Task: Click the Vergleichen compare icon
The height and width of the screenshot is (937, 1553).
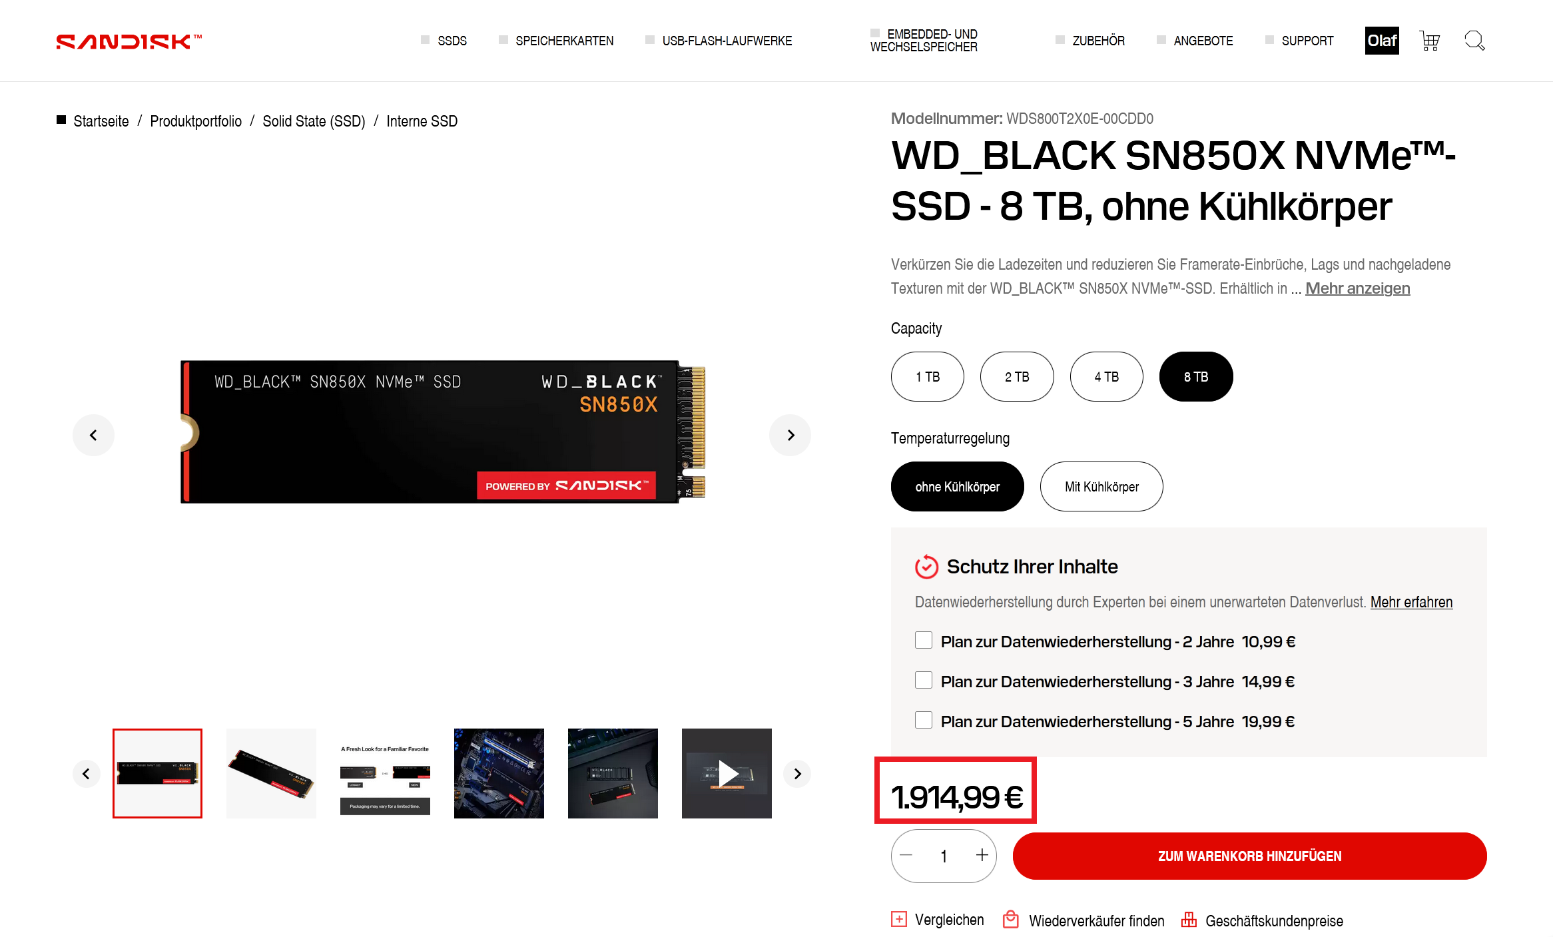Action: [x=899, y=920]
